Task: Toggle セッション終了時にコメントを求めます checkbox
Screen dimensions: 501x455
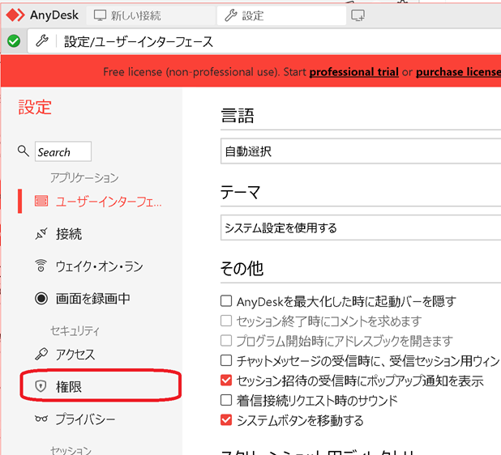Action: [x=226, y=321]
